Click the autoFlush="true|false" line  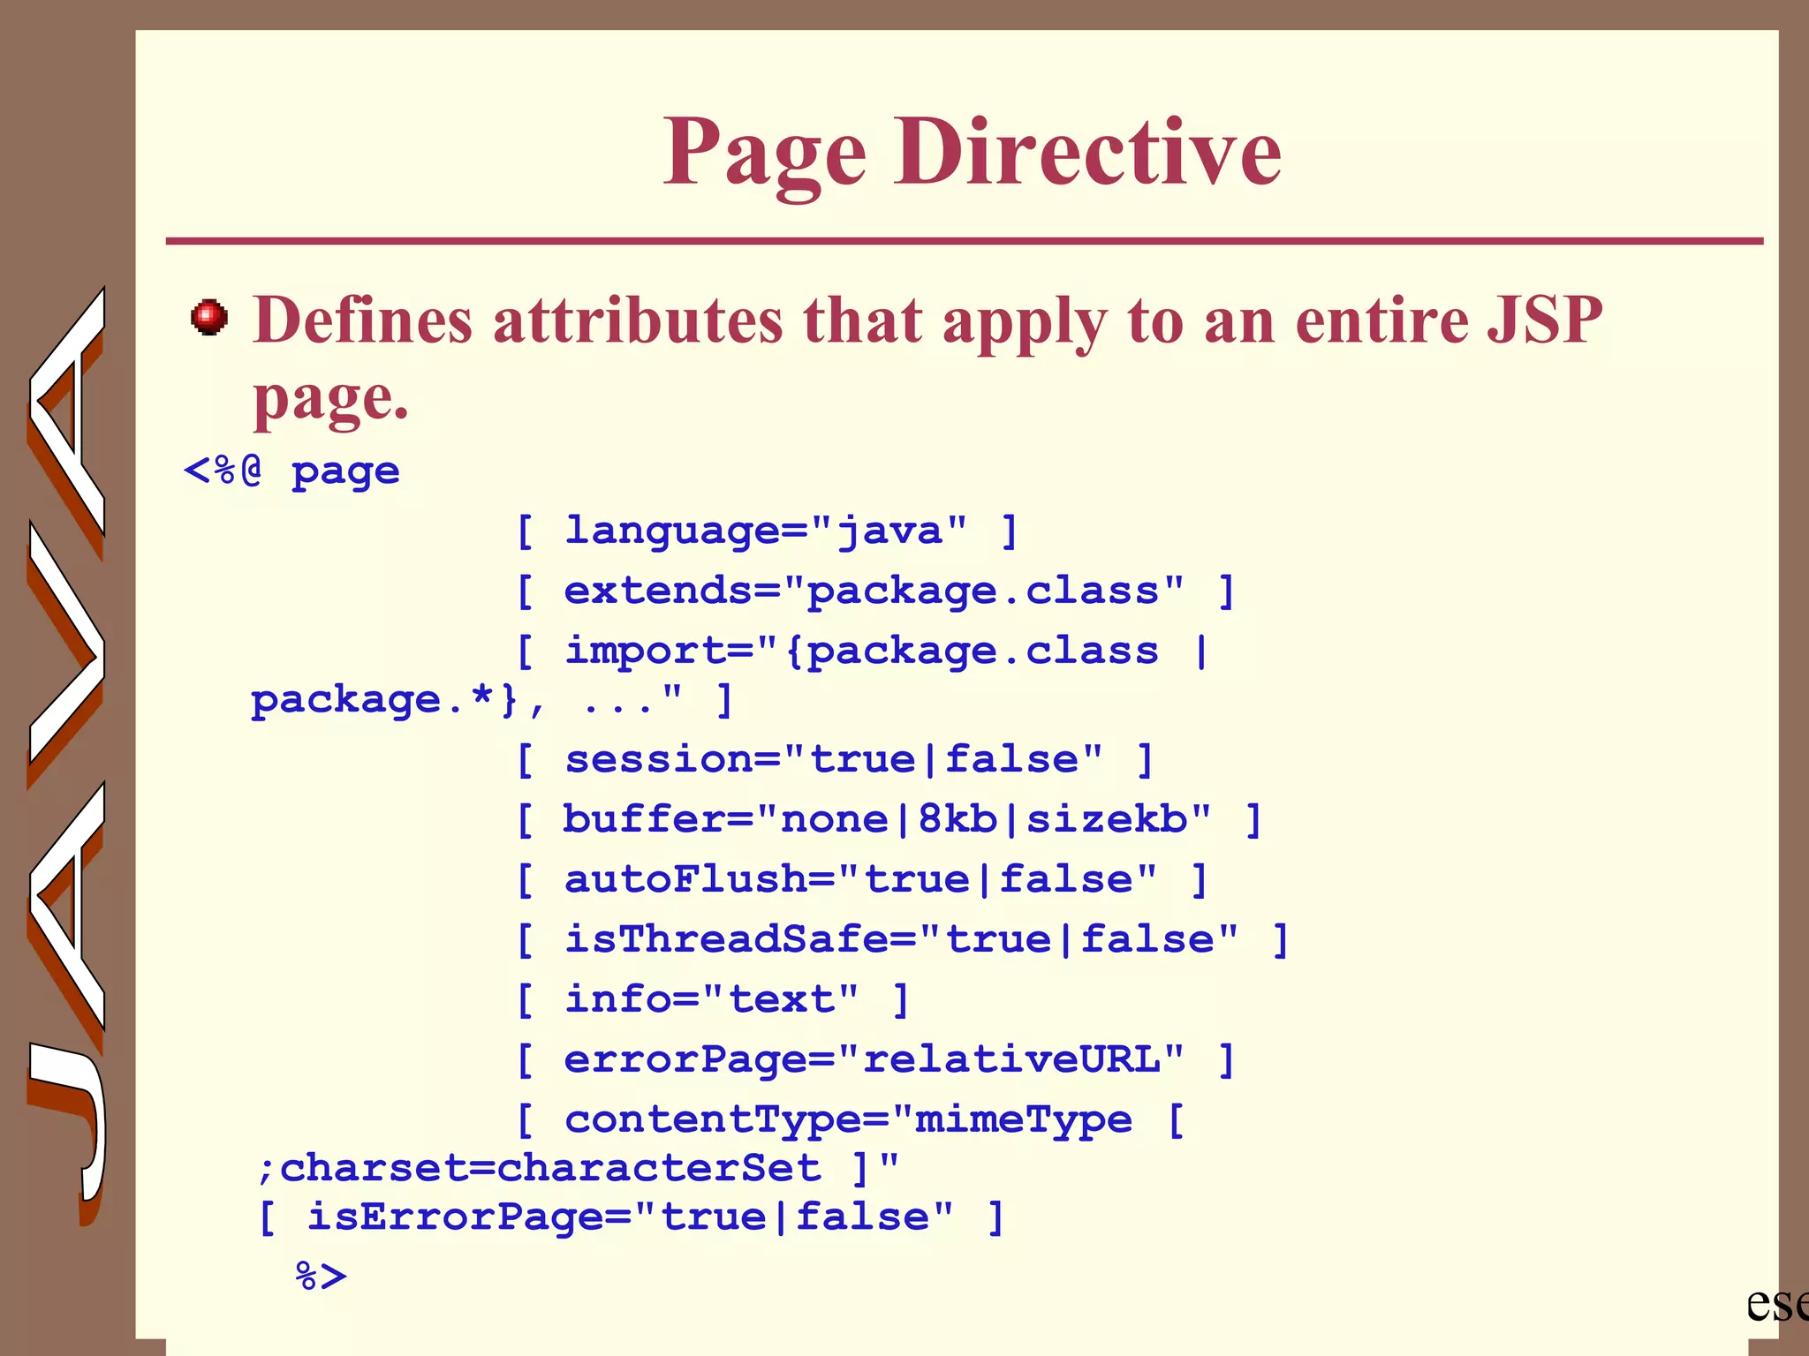tap(863, 880)
